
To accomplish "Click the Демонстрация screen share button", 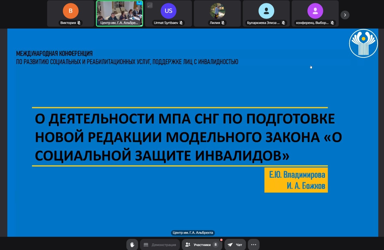I will tap(160, 245).
